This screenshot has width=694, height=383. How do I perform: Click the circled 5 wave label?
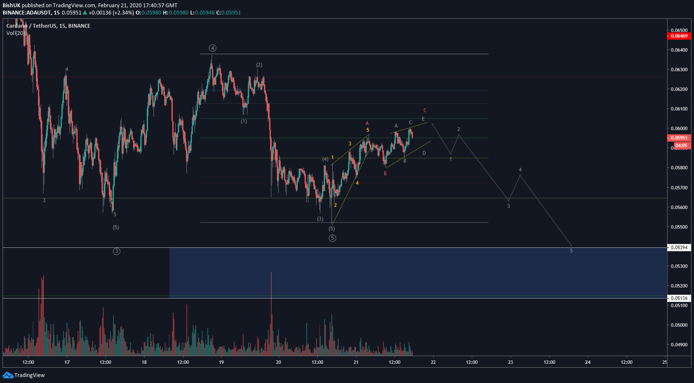click(x=332, y=238)
